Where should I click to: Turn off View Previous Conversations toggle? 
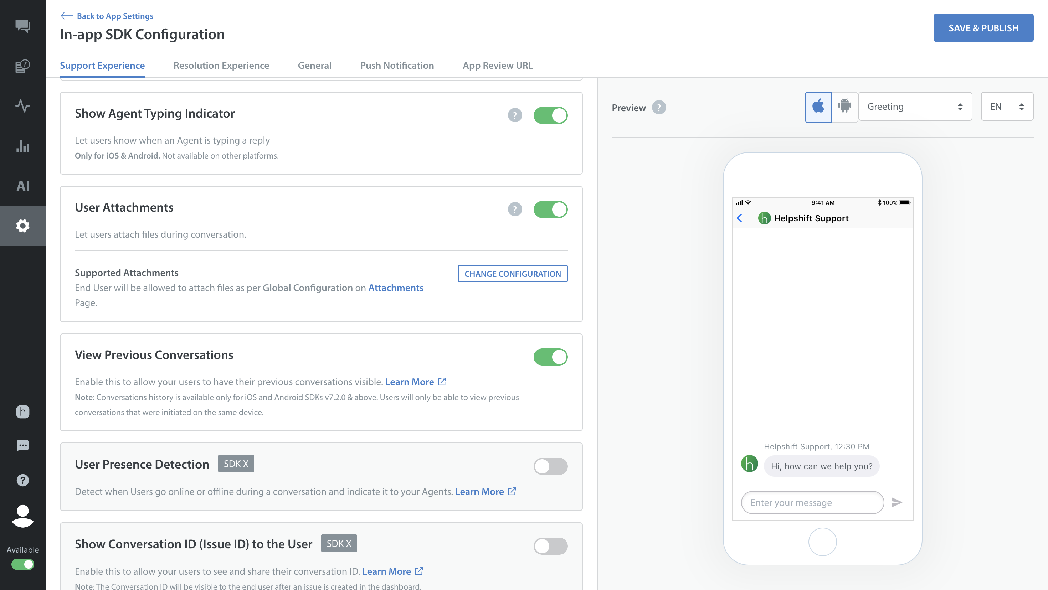550,357
